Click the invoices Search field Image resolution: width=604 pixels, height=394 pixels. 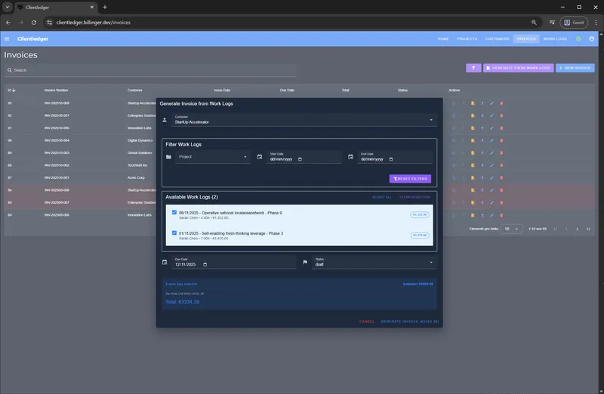pyautogui.click(x=150, y=70)
